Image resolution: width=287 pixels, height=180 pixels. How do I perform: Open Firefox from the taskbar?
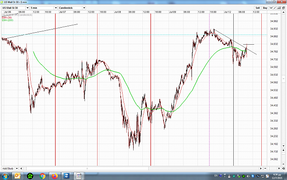tap(55, 176)
